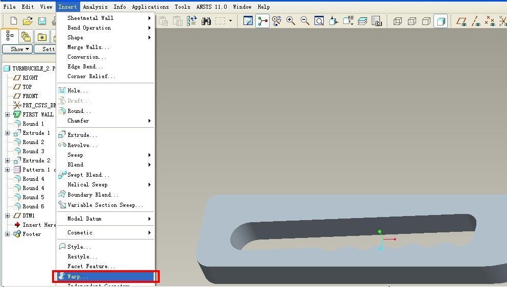Choose Style... from Insert menu
Viewport: 507px width, 287px height.
coord(105,247)
